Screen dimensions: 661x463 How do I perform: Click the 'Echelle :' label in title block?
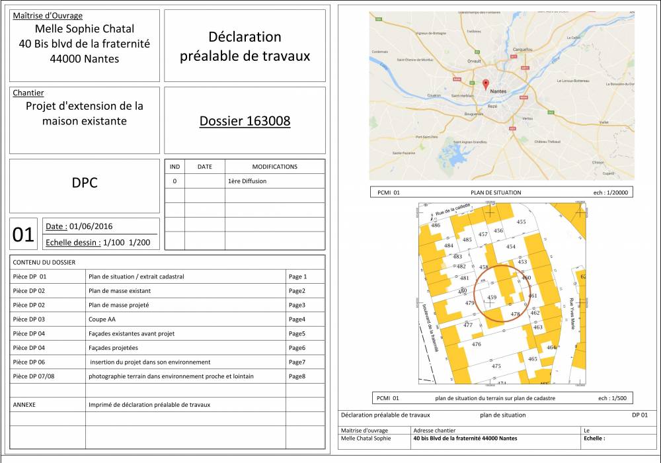coord(594,438)
